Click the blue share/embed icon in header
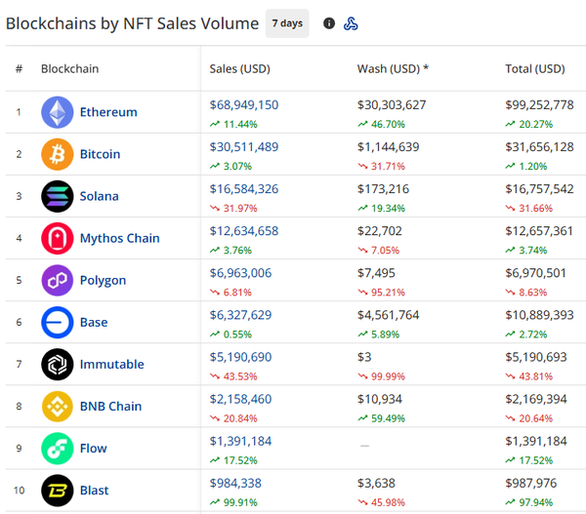This screenshot has width=586, height=514. (351, 23)
